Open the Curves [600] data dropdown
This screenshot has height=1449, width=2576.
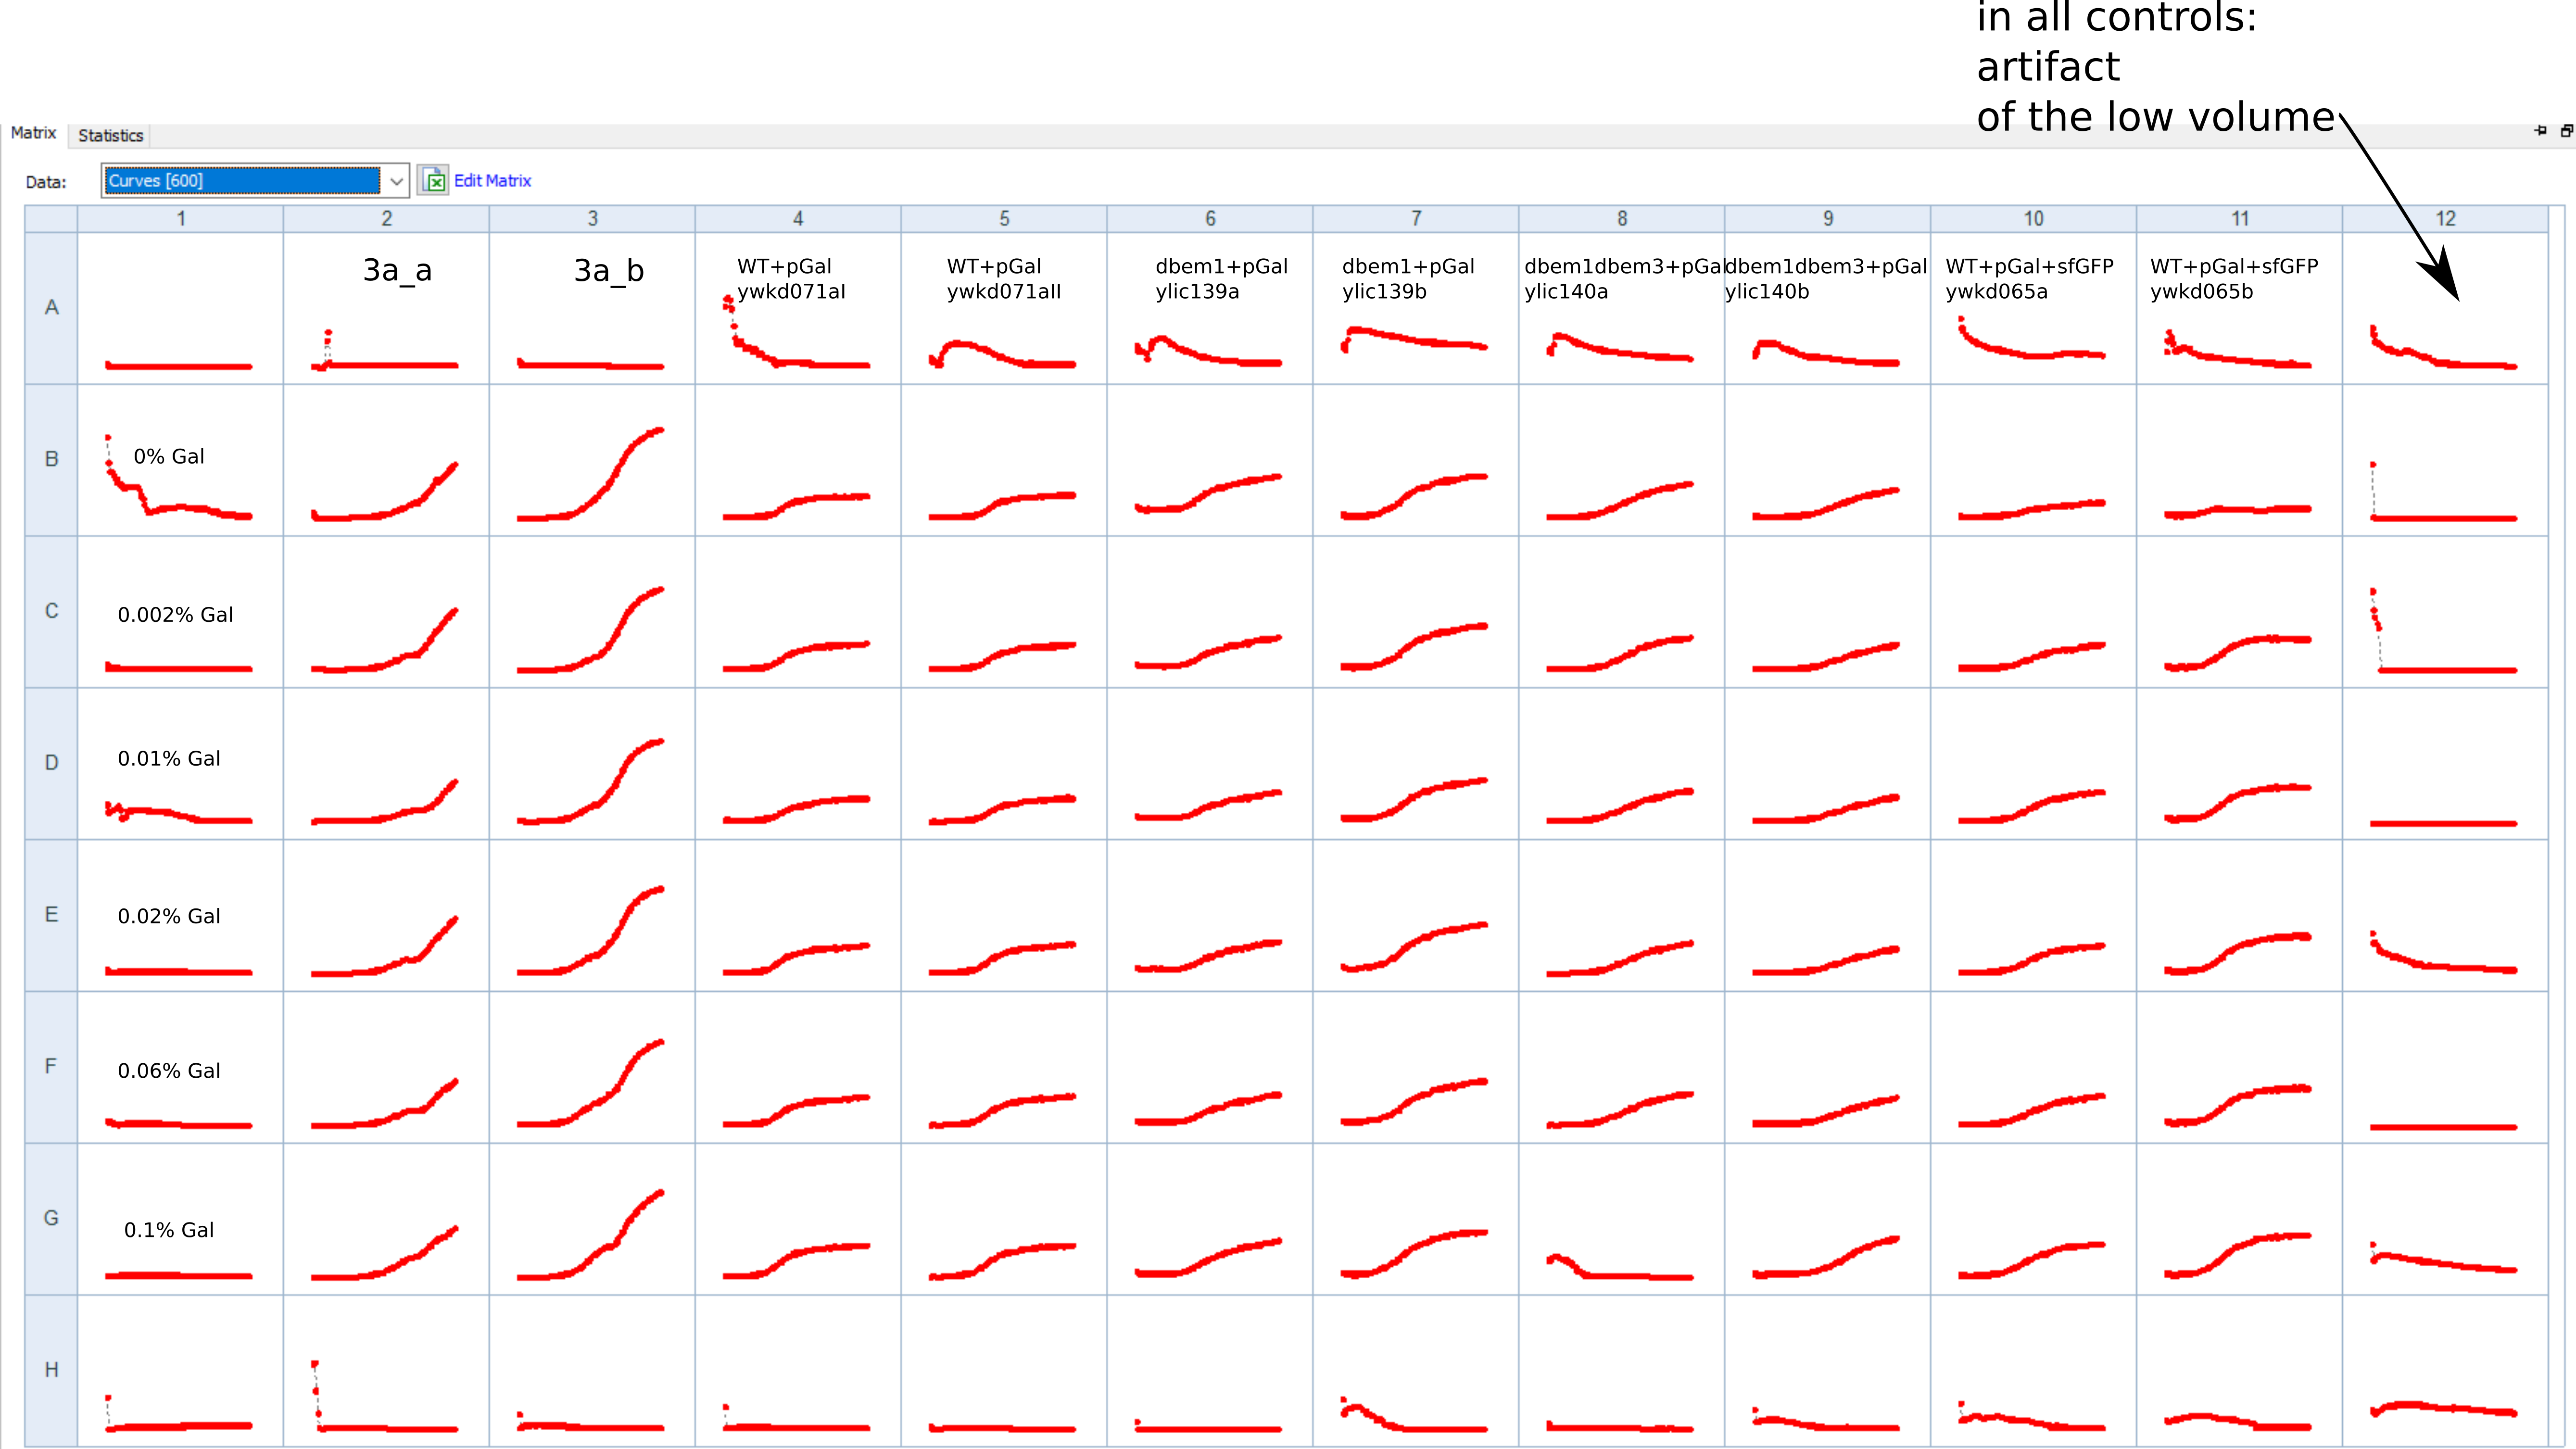click(x=255, y=180)
